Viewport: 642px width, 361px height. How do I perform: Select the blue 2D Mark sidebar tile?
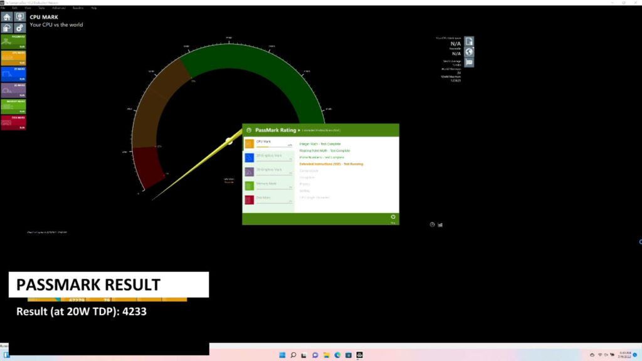tap(13, 74)
